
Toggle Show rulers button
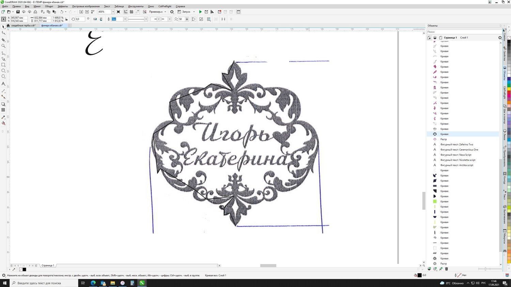click(126, 12)
